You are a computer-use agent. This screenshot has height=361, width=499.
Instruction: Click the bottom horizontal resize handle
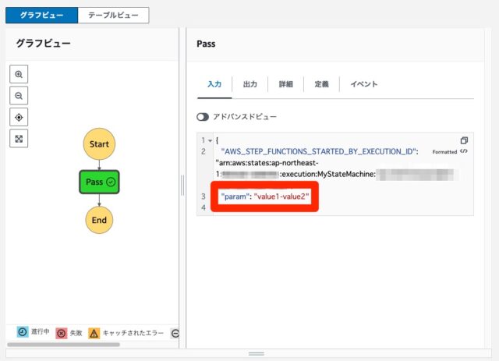click(x=257, y=354)
